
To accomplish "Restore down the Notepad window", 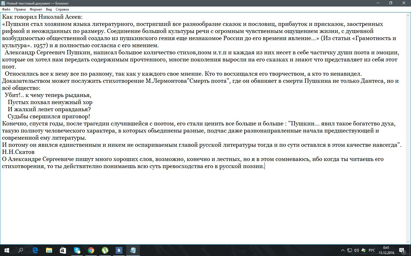I will 391,3.
